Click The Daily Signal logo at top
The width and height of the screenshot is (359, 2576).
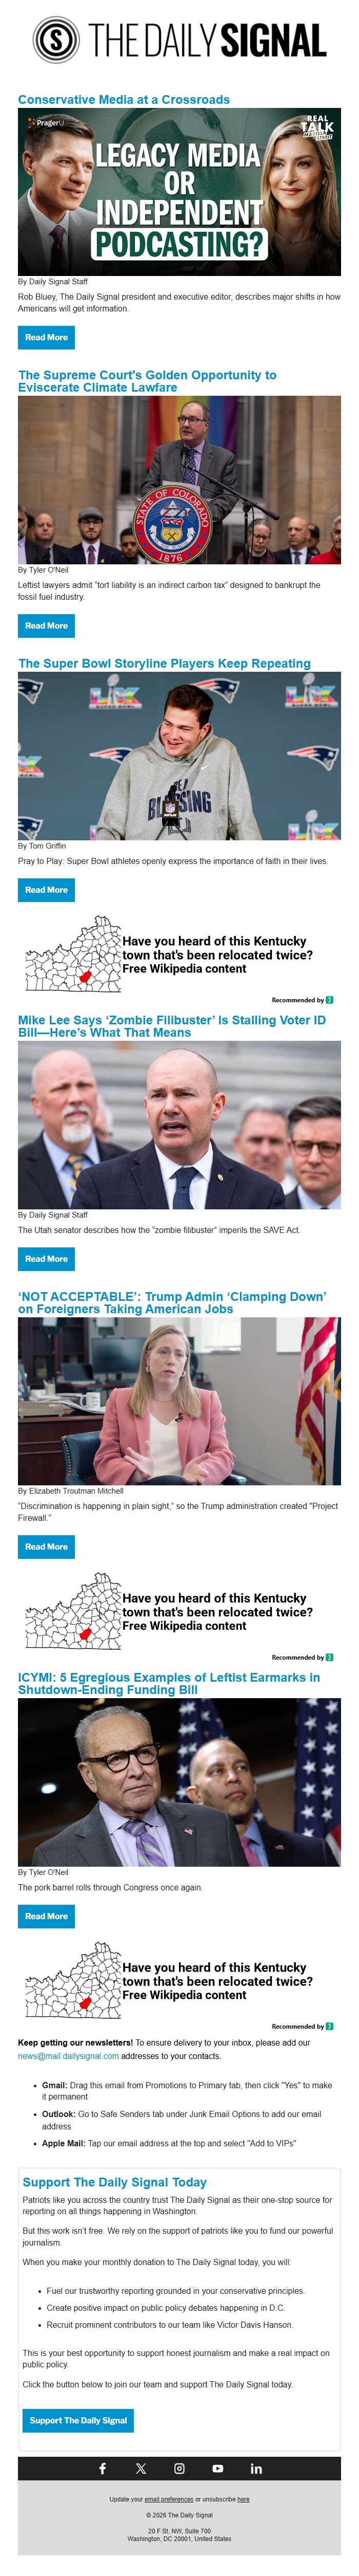(x=180, y=40)
